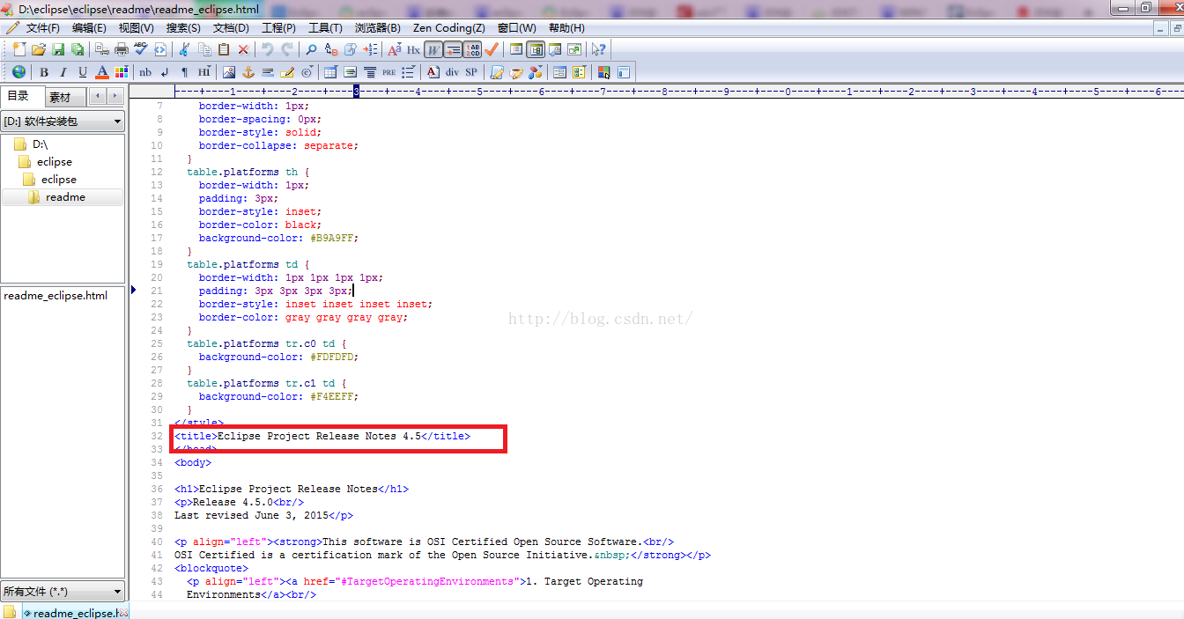Apply Bold HTML tag
Image resolution: width=1184 pixels, height=619 pixels.
coord(43,72)
